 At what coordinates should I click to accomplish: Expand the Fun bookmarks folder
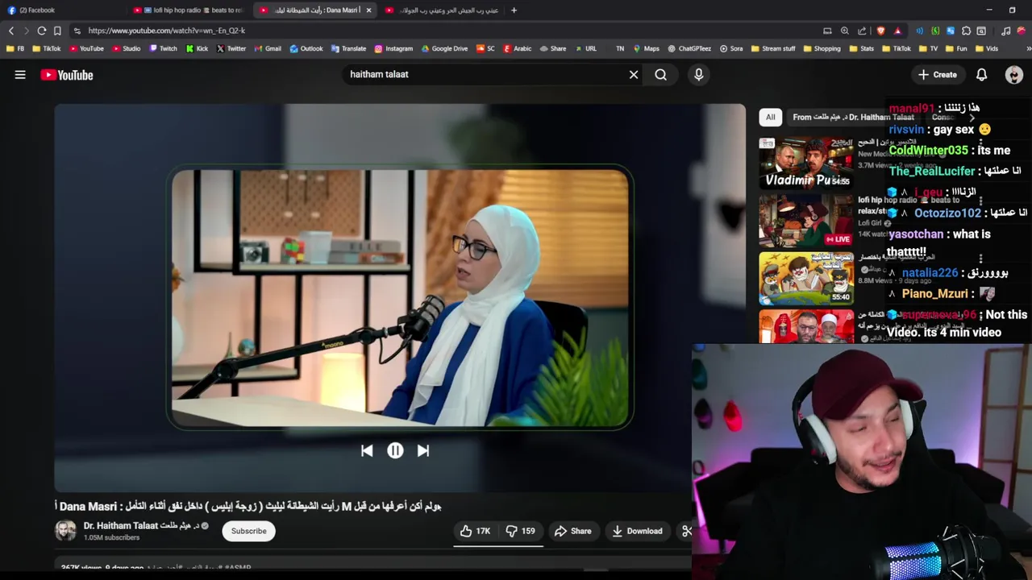pyautogui.click(x=955, y=48)
